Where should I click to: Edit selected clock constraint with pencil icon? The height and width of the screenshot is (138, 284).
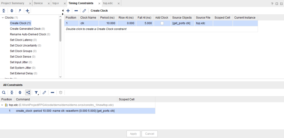[x=84, y=11]
